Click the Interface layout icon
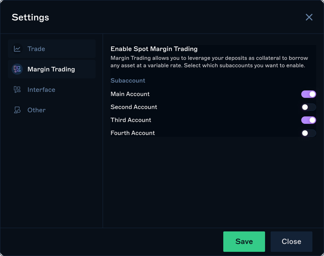Viewport: 324px width, 256px height. click(x=17, y=90)
